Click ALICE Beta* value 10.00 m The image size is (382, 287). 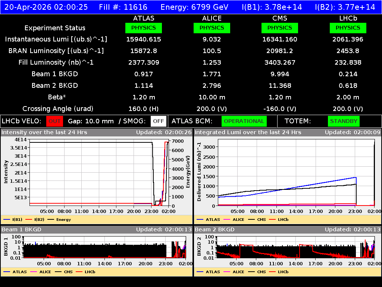[x=212, y=97]
